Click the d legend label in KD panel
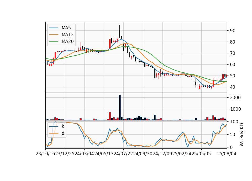 click(x=63, y=133)
